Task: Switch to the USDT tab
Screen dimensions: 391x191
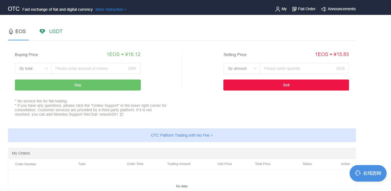Action: [x=51, y=31]
